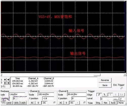Move cursor T1 left with arrow
Viewport: 127px width, 106px height.
(5, 80)
